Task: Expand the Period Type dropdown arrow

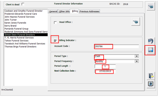Action: pos(137,56)
